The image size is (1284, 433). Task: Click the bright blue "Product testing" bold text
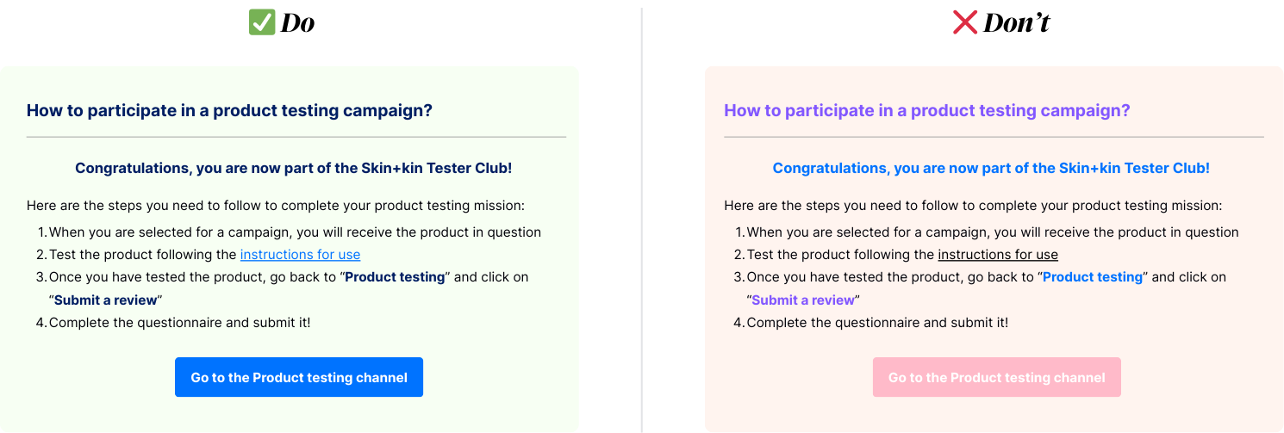(x=1093, y=277)
